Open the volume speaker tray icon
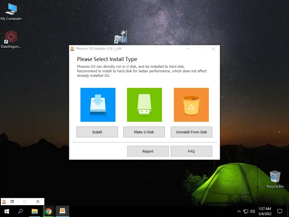The width and height of the screenshot is (289, 217). 253,211
